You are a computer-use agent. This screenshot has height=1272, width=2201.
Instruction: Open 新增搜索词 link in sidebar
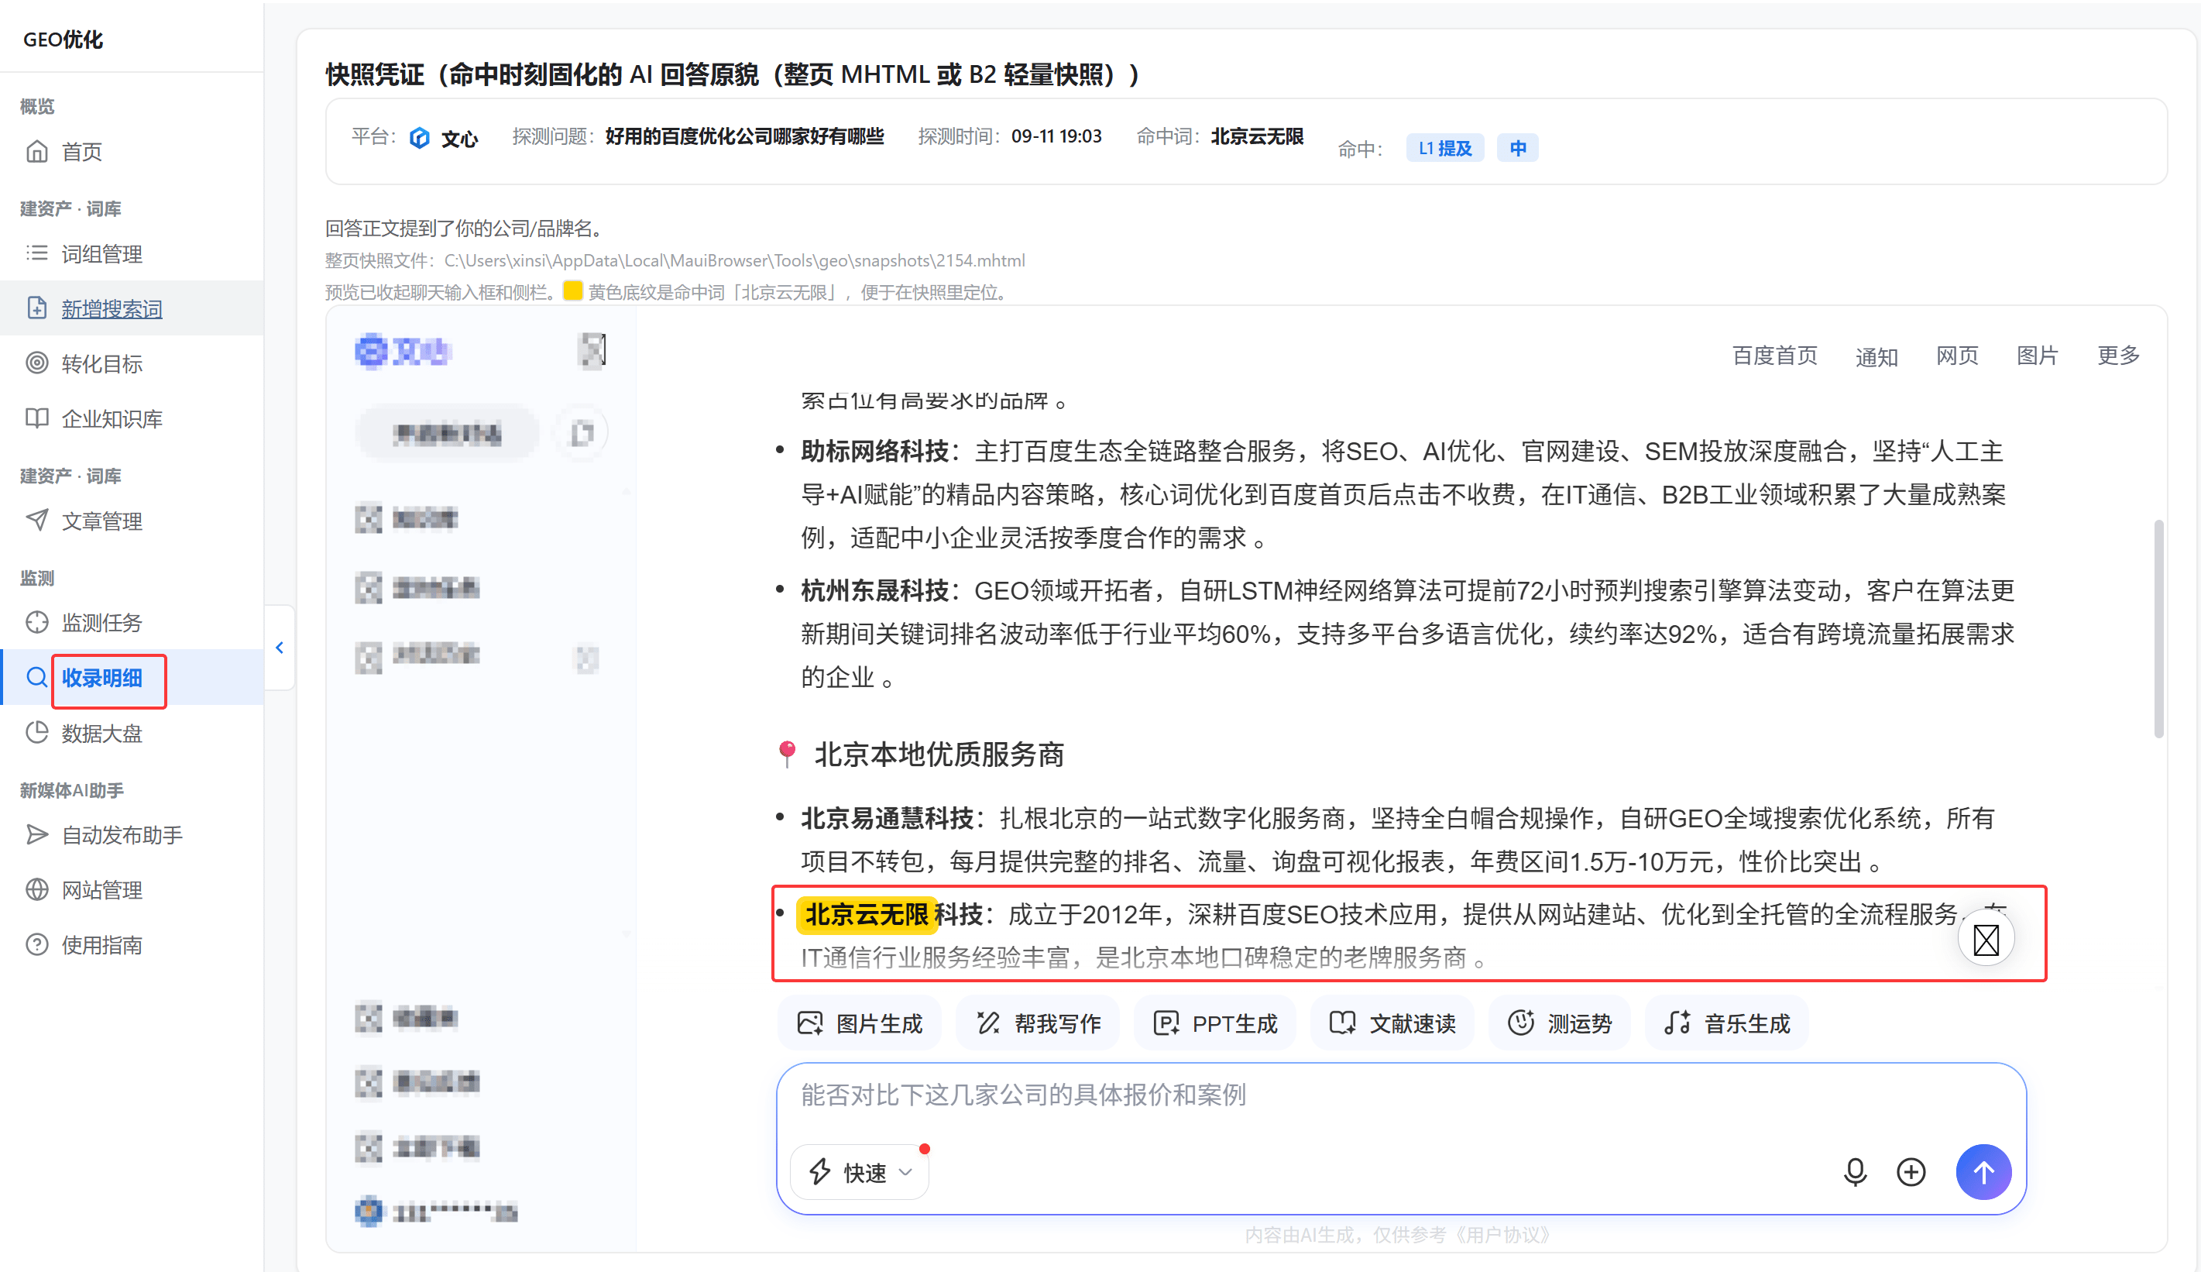point(112,309)
